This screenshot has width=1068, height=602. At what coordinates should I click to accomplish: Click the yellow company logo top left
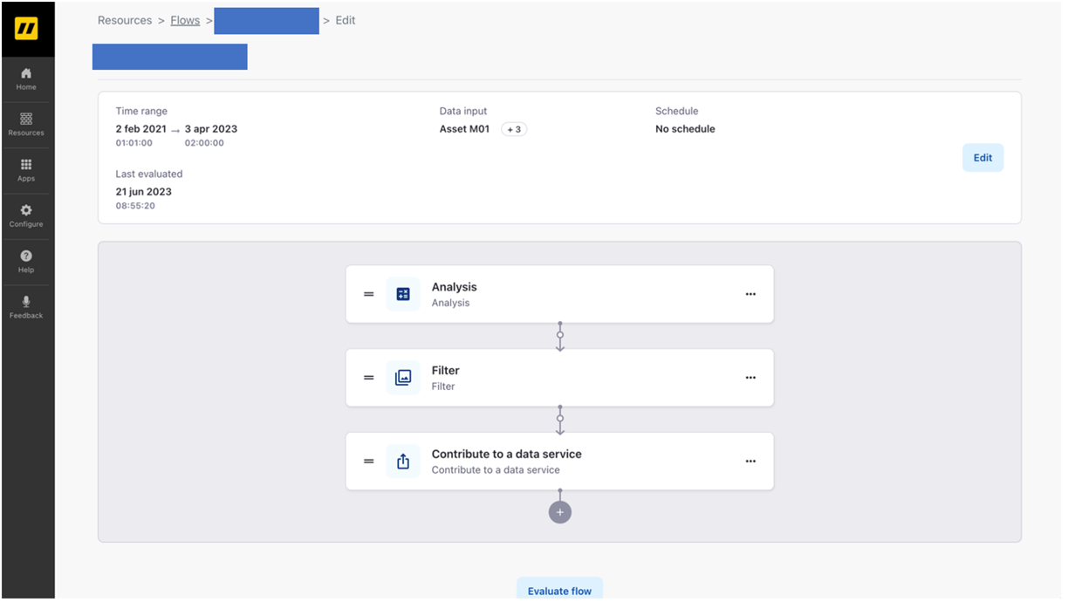[27, 28]
